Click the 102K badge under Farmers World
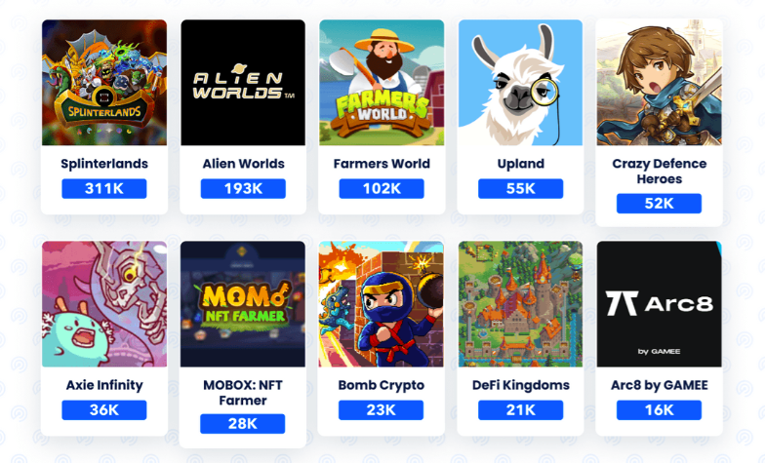 coord(382,189)
